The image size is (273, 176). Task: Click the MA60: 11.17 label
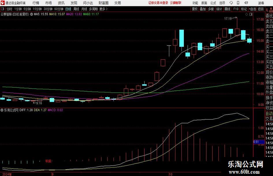pyautogui.click(x=91, y=14)
